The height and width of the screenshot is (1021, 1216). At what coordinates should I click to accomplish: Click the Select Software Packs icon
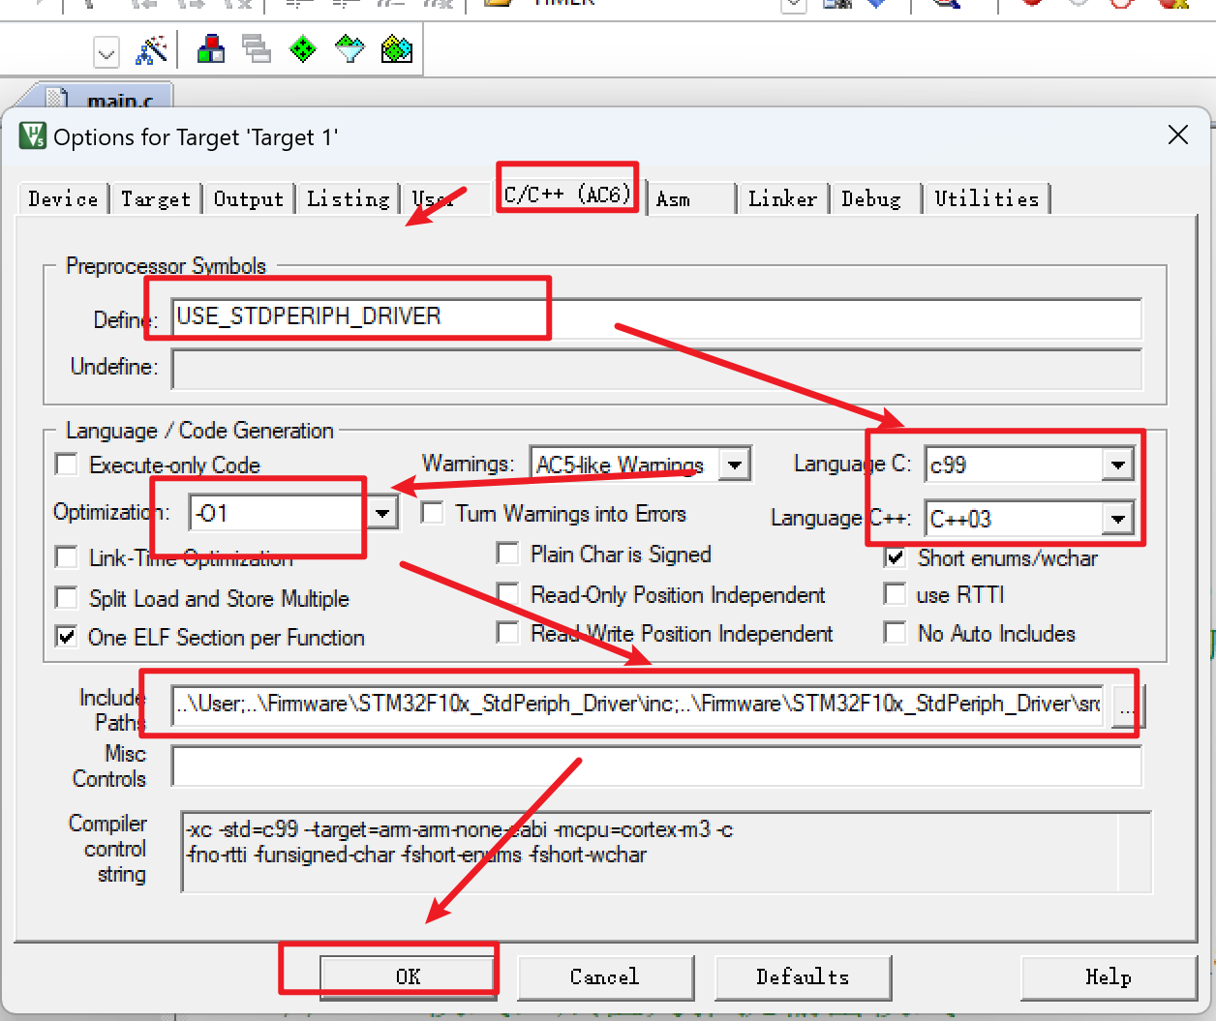pos(350,49)
